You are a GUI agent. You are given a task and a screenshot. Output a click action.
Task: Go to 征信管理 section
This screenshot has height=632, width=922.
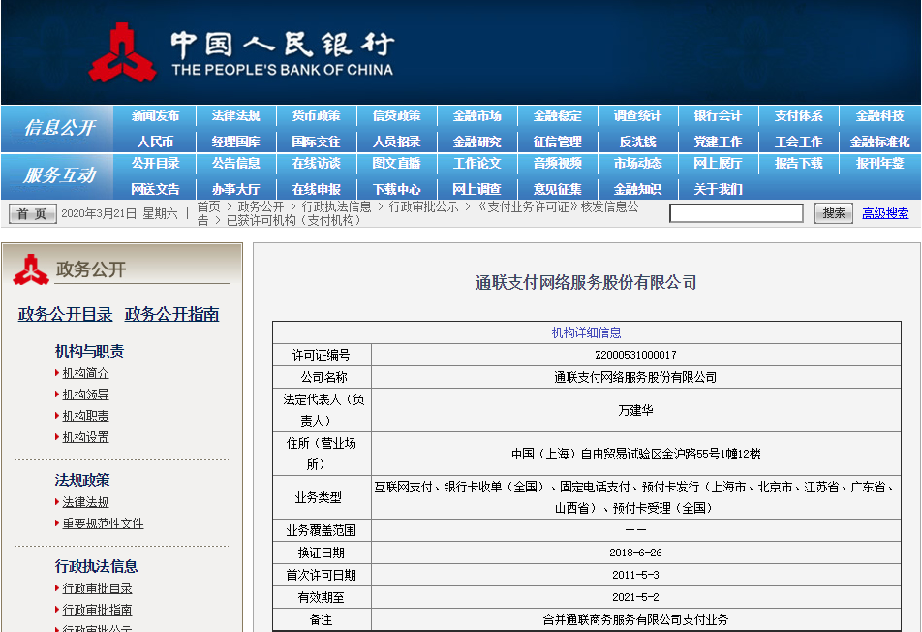558,142
